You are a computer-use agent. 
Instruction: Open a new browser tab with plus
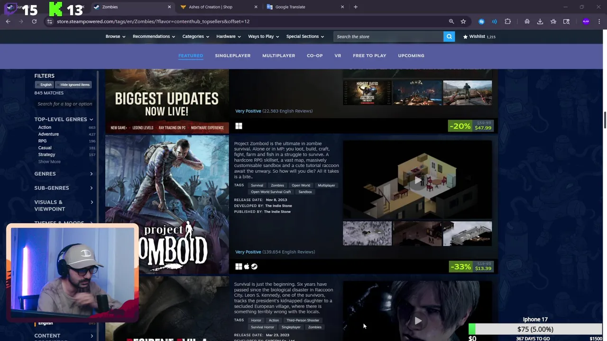point(356,7)
